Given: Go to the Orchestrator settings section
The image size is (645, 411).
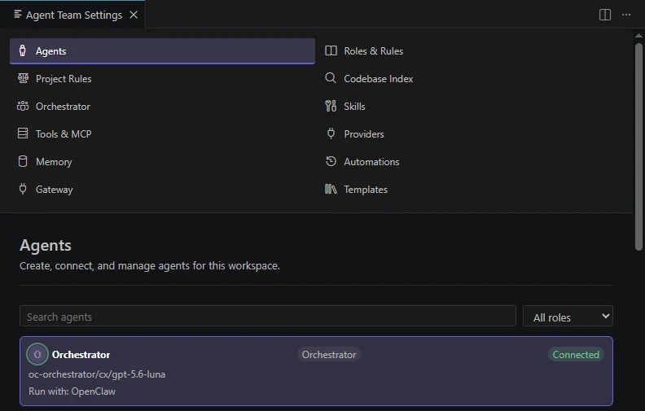Looking at the screenshot, I should tap(162, 106).
